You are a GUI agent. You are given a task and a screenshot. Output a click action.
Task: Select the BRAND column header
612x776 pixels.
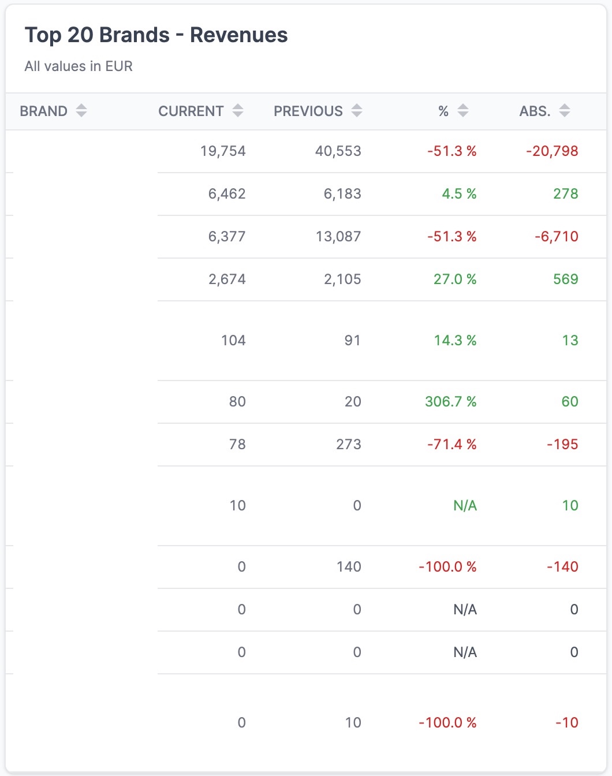click(x=43, y=111)
